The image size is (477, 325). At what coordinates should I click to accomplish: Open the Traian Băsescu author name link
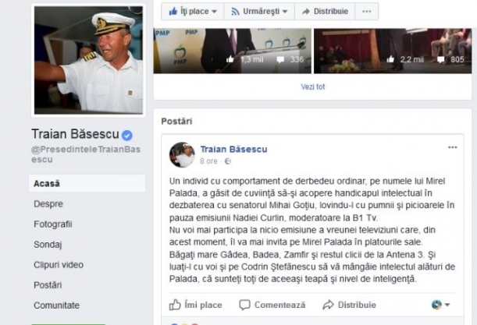233,149
